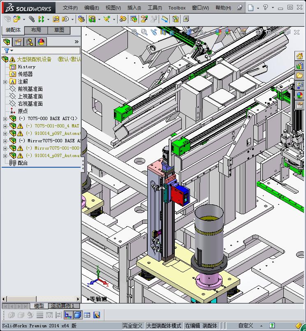Expand the 注解 annotations folder

click(x=5, y=82)
